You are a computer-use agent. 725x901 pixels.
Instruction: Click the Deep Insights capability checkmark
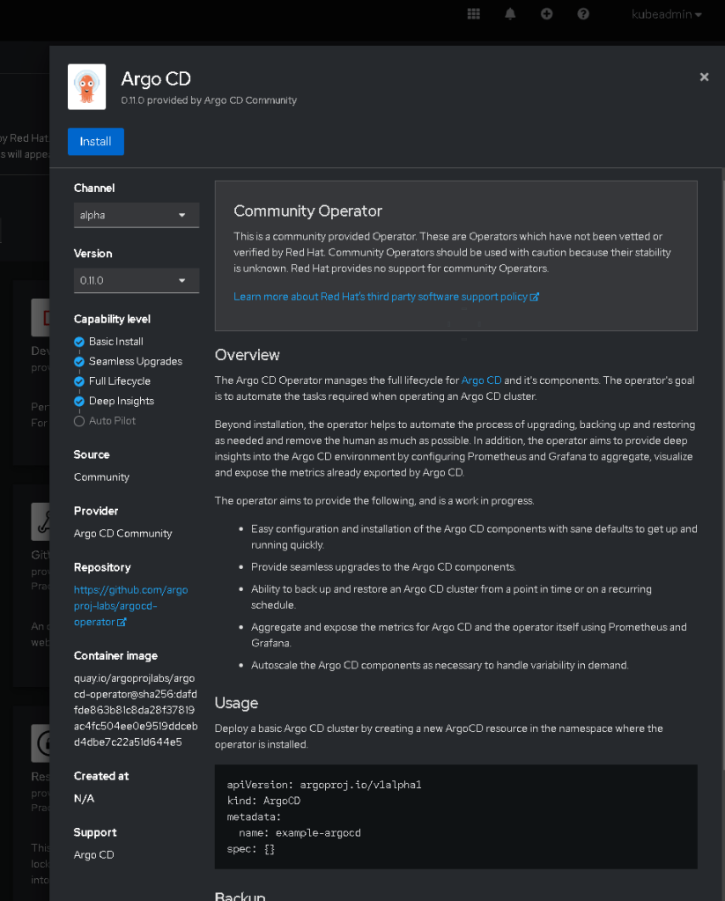79,401
